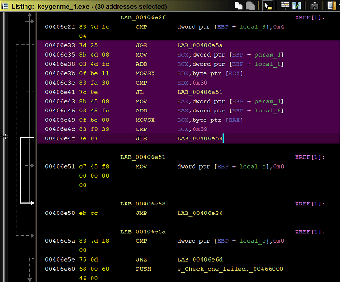
Task: Click local_c in MOV at 00406e51
Action: click(x=253, y=167)
